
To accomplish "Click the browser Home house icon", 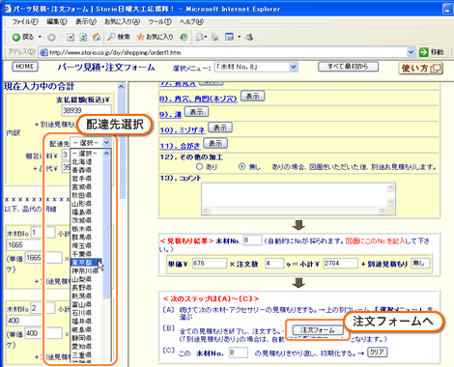I will pyautogui.click(x=97, y=38).
